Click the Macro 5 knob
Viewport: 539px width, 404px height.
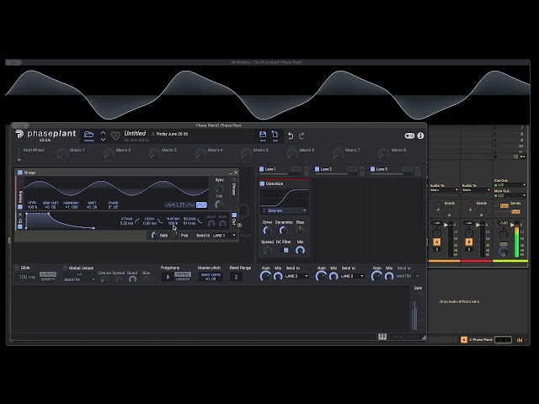[246, 154]
